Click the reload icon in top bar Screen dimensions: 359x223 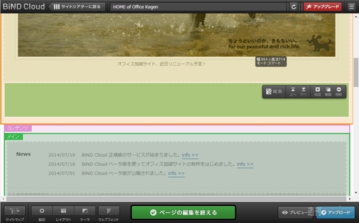click(294, 7)
